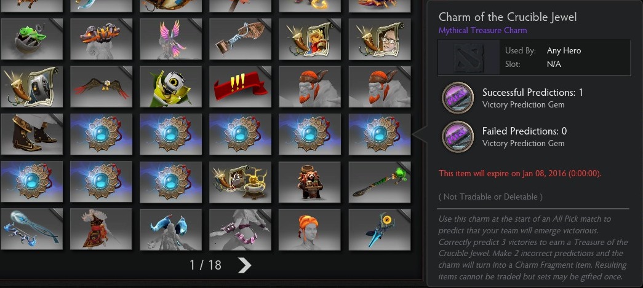Select the orange hair head item
This screenshot has width=643, height=288.
(310, 229)
